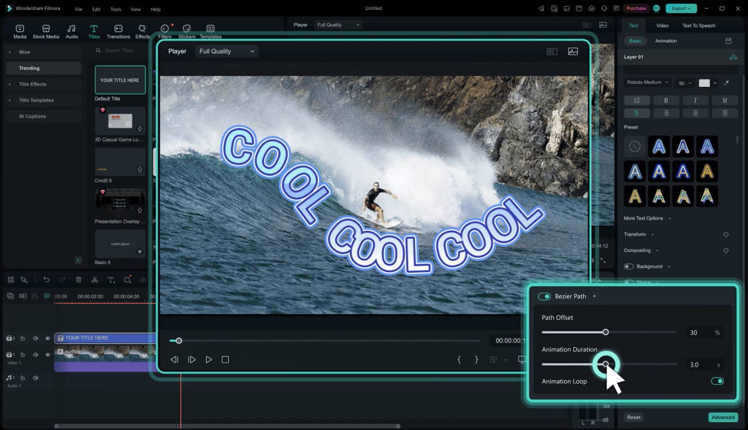Toggle italic text formatting

click(695, 100)
